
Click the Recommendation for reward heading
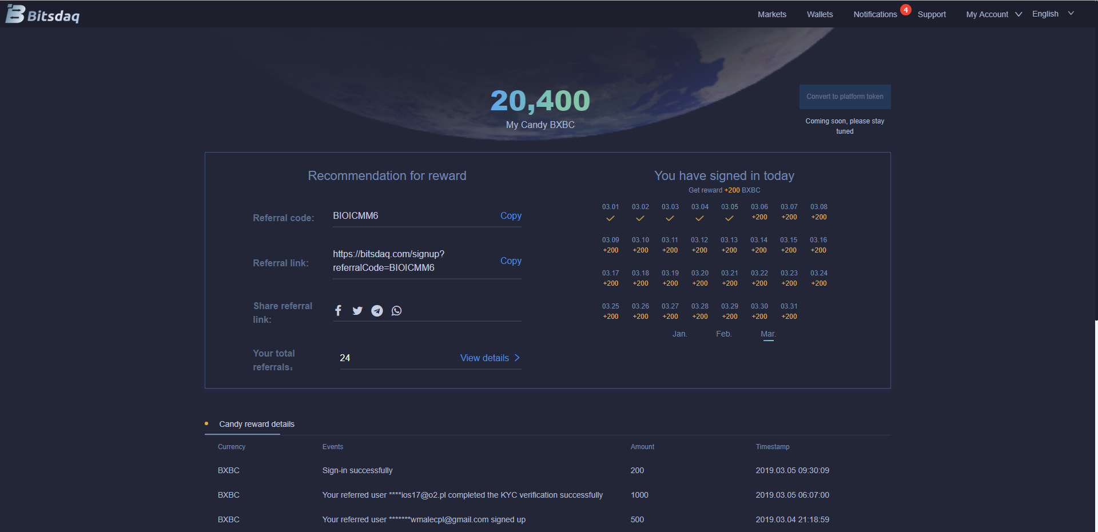(387, 175)
